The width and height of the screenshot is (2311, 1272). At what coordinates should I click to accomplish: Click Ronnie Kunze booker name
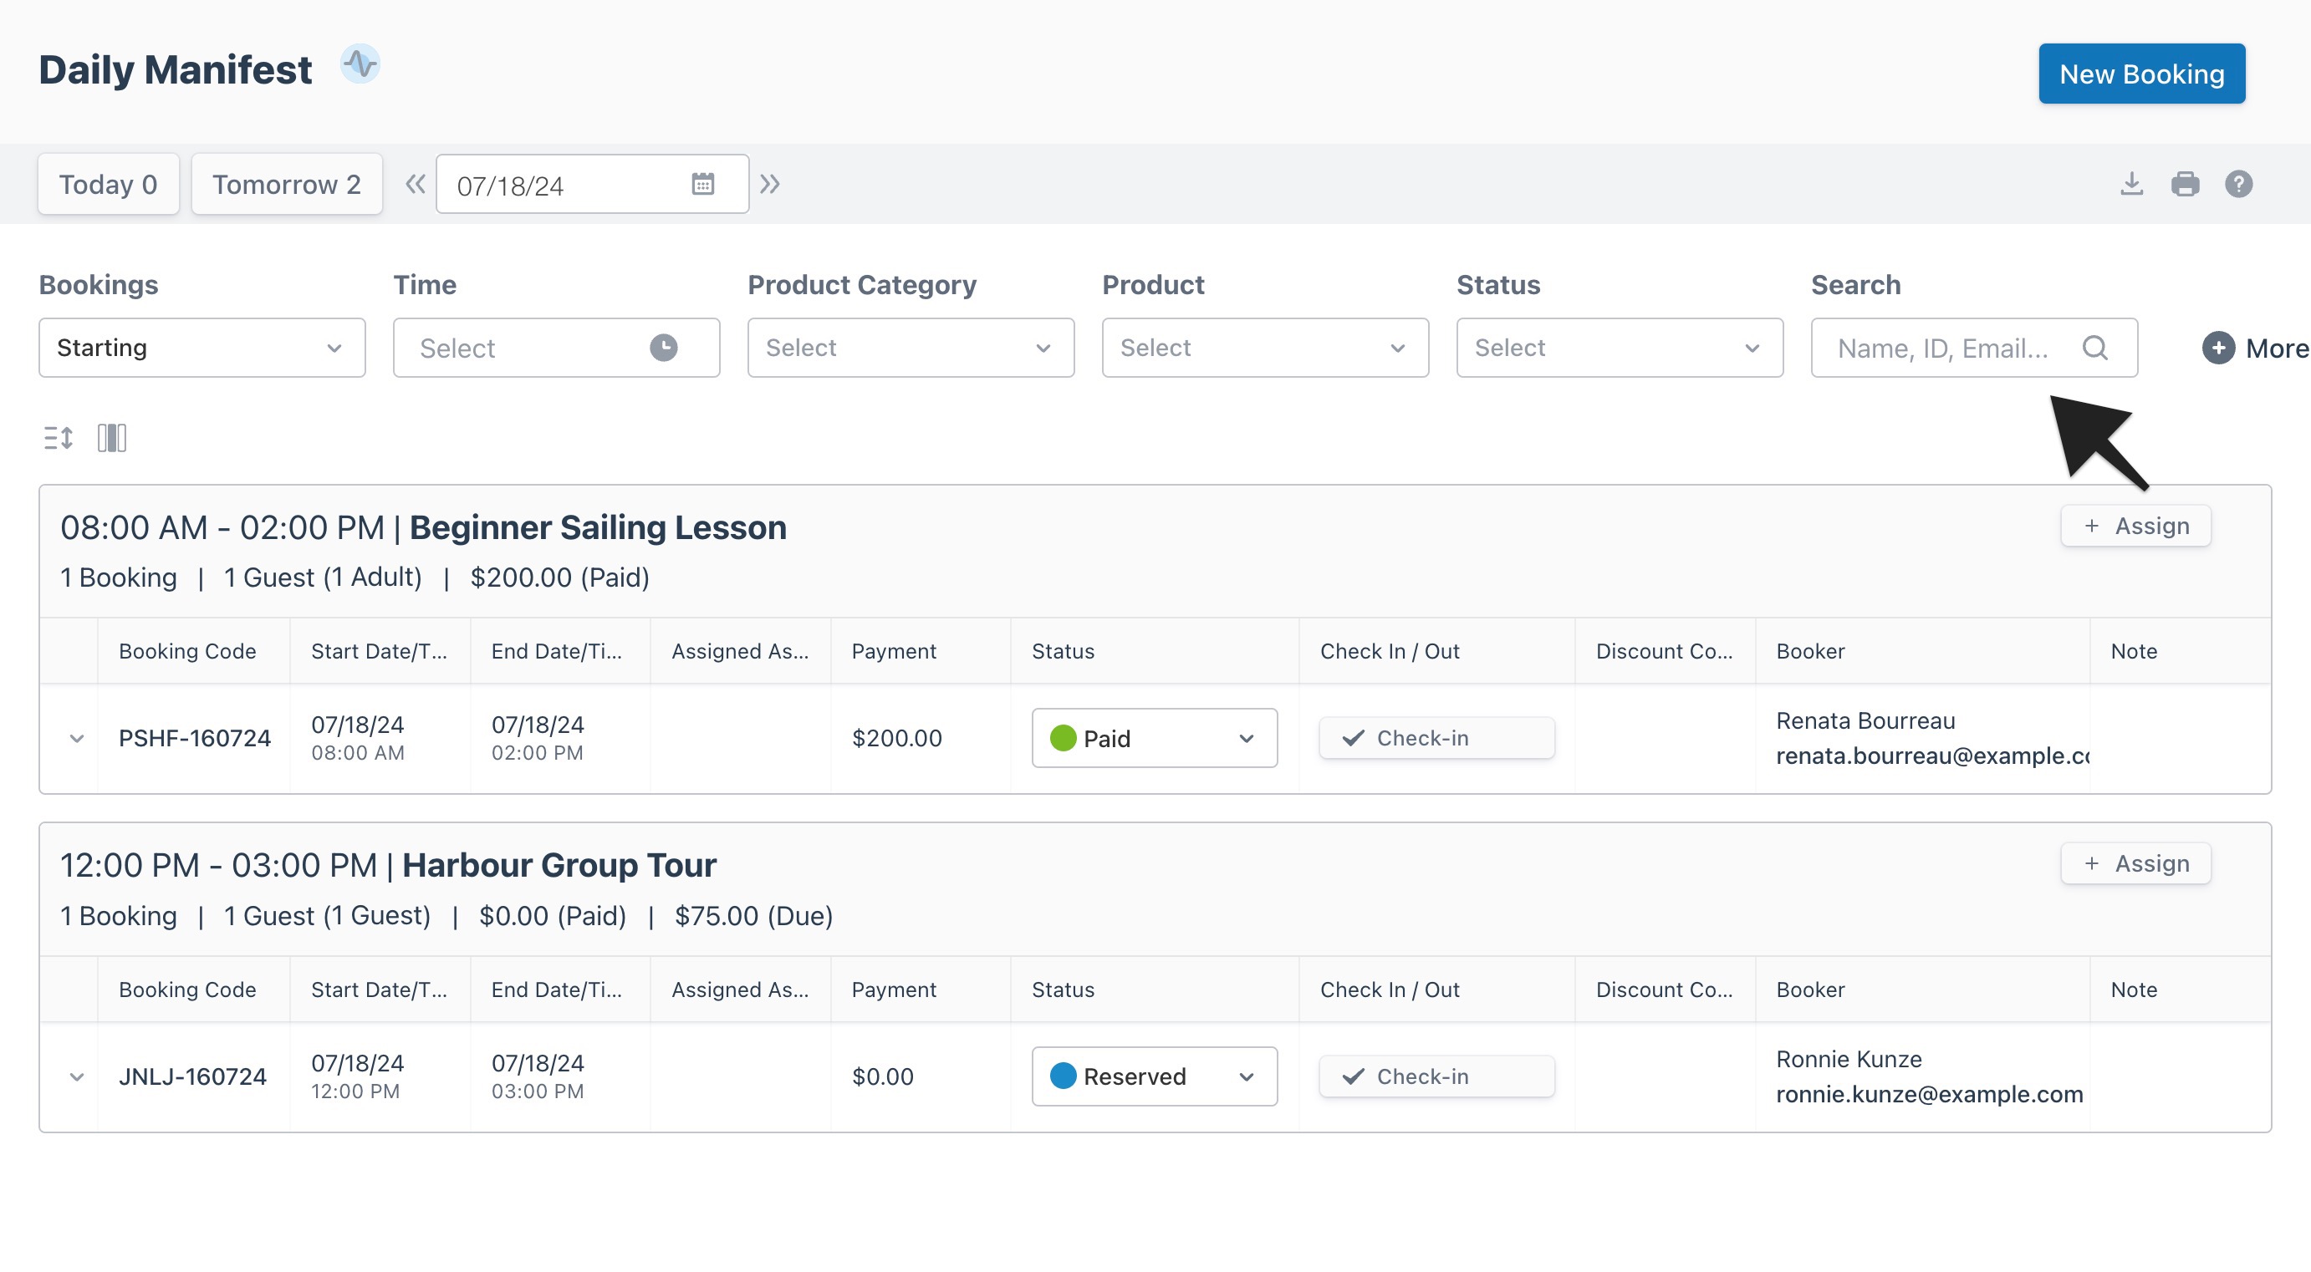(1849, 1060)
